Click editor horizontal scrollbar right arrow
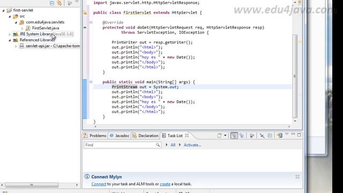The image size is (343, 193). tap(289, 127)
